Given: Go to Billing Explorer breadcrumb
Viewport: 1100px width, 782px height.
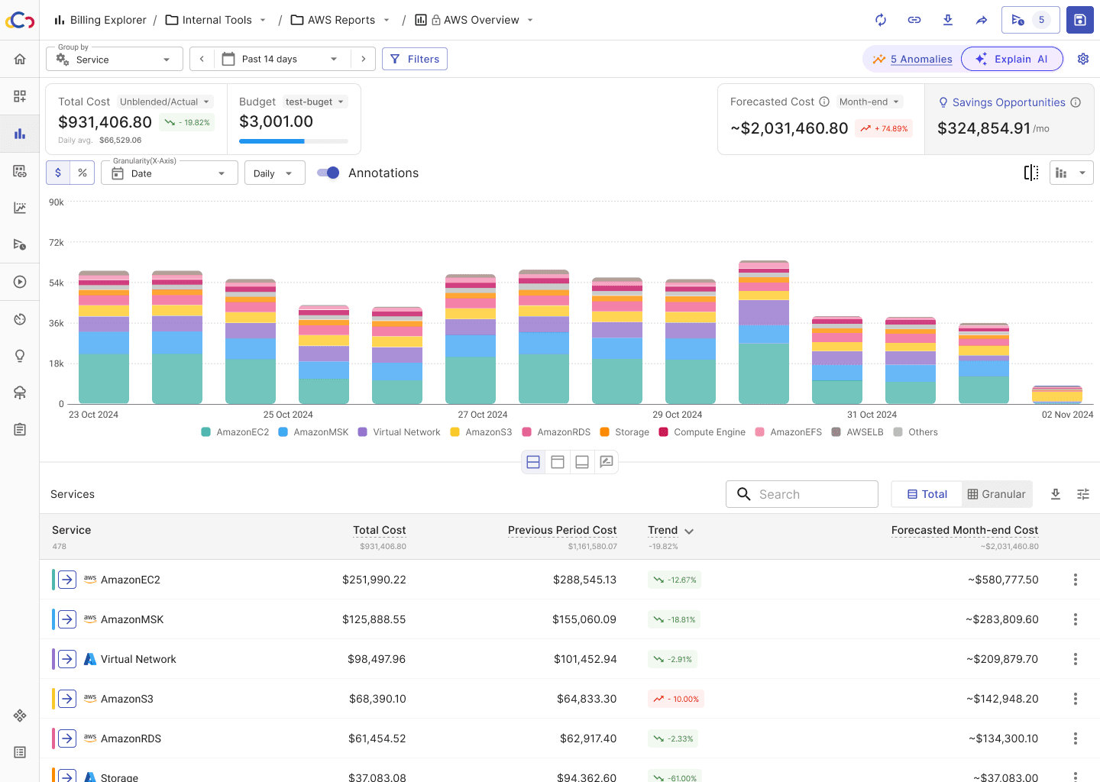Looking at the screenshot, I should click(100, 20).
